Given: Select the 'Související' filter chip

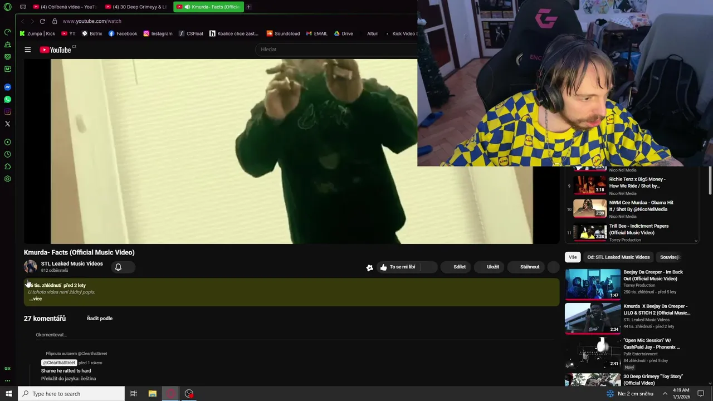Looking at the screenshot, I should click(670, 257).
